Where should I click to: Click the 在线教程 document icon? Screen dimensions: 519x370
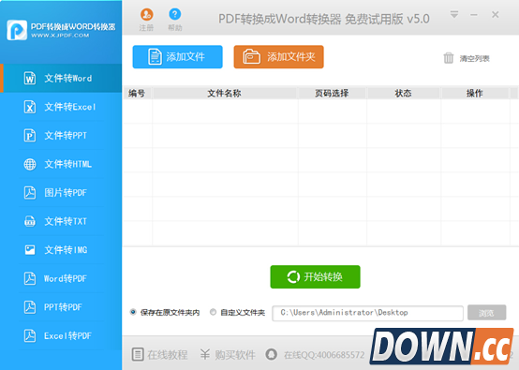(x=138, y=354)
